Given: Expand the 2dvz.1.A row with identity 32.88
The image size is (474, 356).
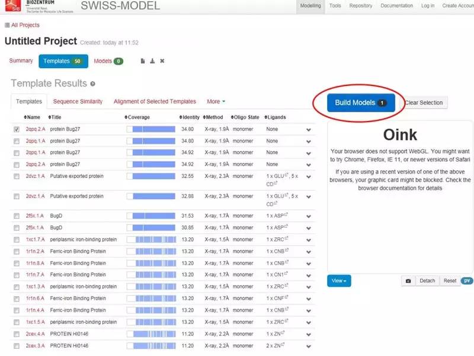Looking at the screenshot, I should (308, 197).
